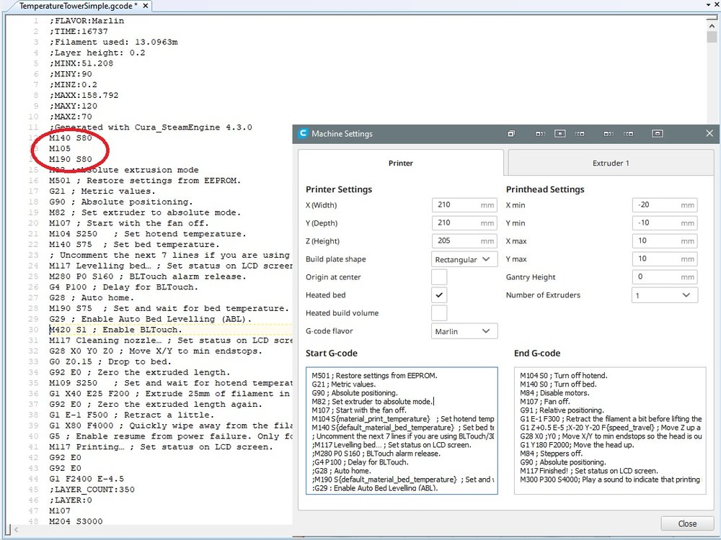Click inside the End G-code text area
721x540 pixels.
point(610,431)
